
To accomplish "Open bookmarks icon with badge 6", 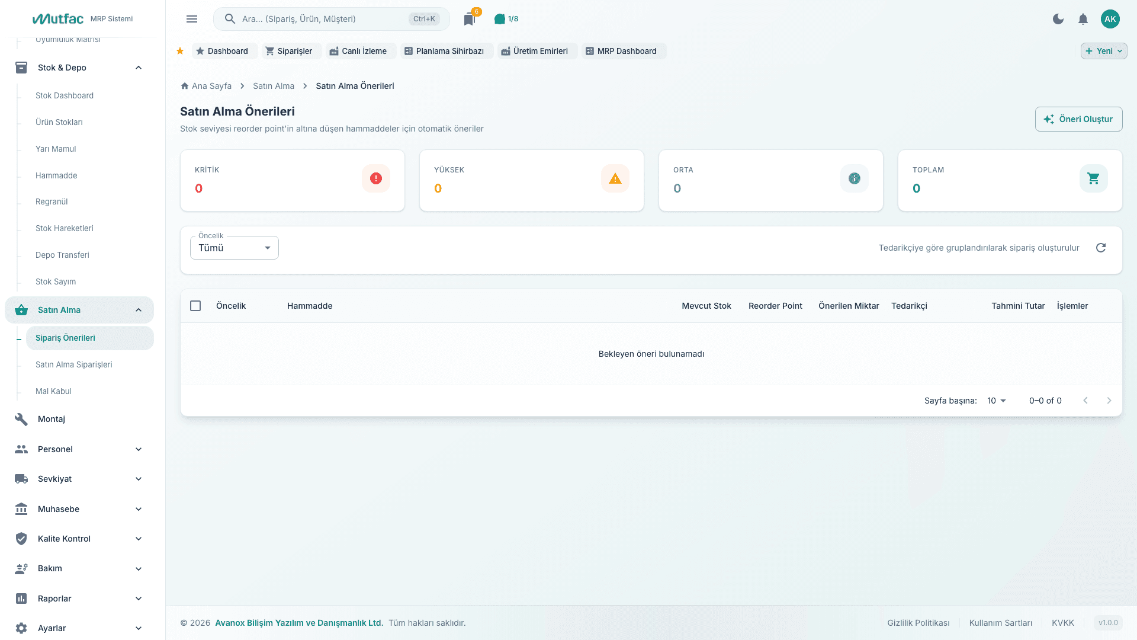I will tap(470, 19).
